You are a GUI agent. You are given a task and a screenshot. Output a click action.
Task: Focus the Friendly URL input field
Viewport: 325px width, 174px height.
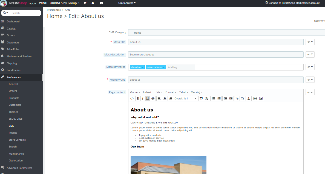216,80
